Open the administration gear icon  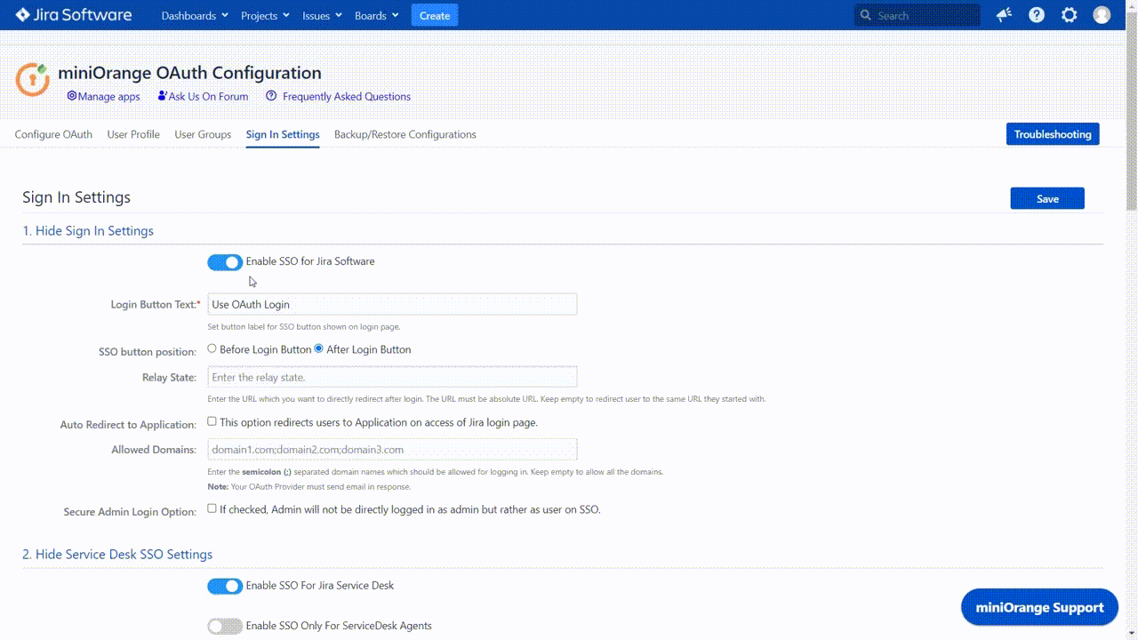tap(1070, 15)
